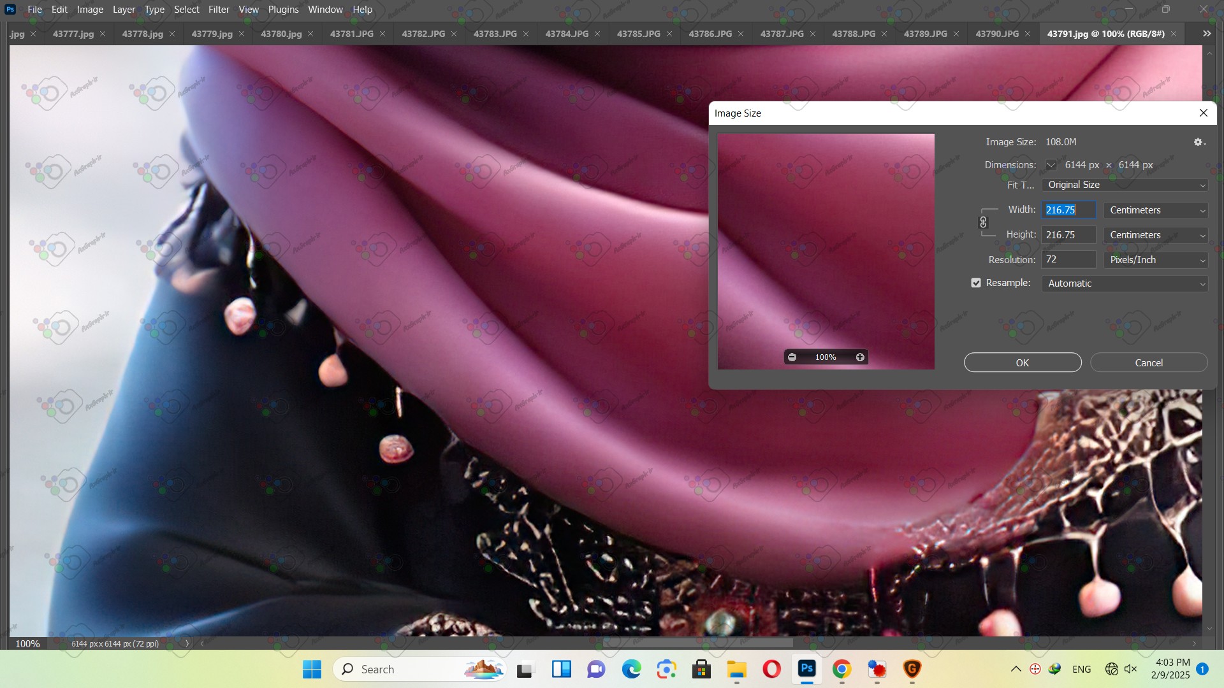Open notification center bell badge
1224x688 pixels.
pyautogui.click(x=1202, y=669)
